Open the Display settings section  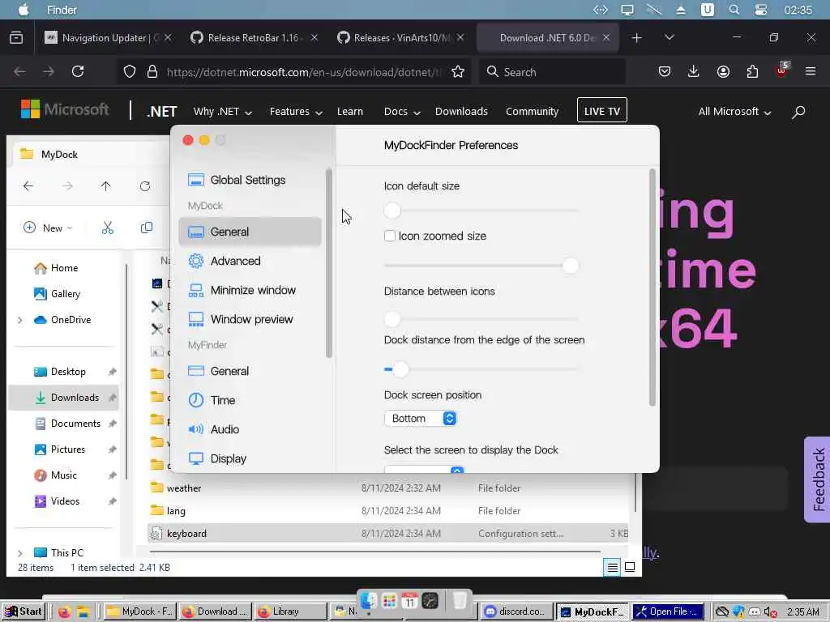point(217,458)
